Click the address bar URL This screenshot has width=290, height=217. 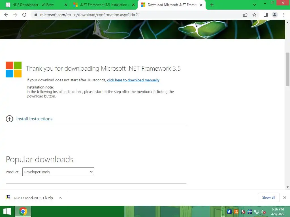pyautogui.click(x=90, y=15)
